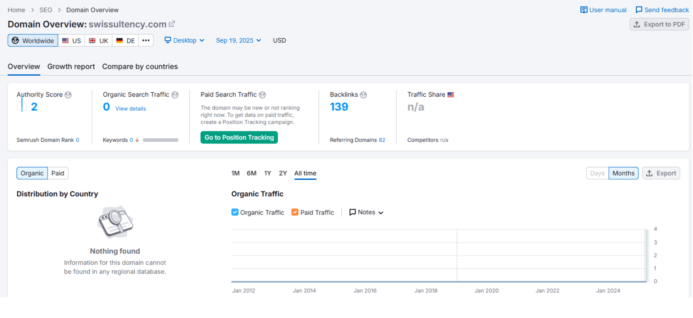693x318 pixels.
Task: Switch to Paid distribution view
Action: click(58, 173)
